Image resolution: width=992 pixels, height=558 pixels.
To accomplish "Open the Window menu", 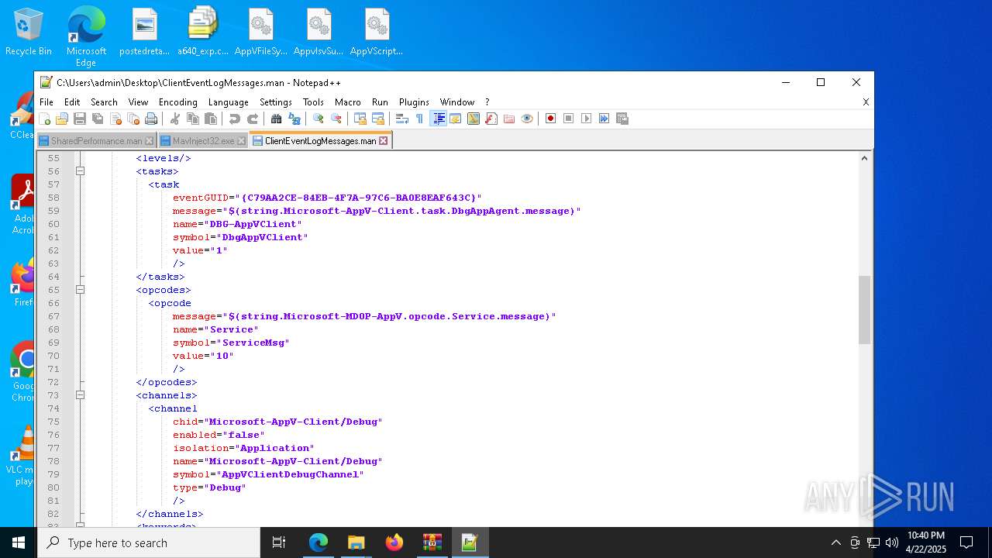I will pyautogui.click(x=457, y=102).
